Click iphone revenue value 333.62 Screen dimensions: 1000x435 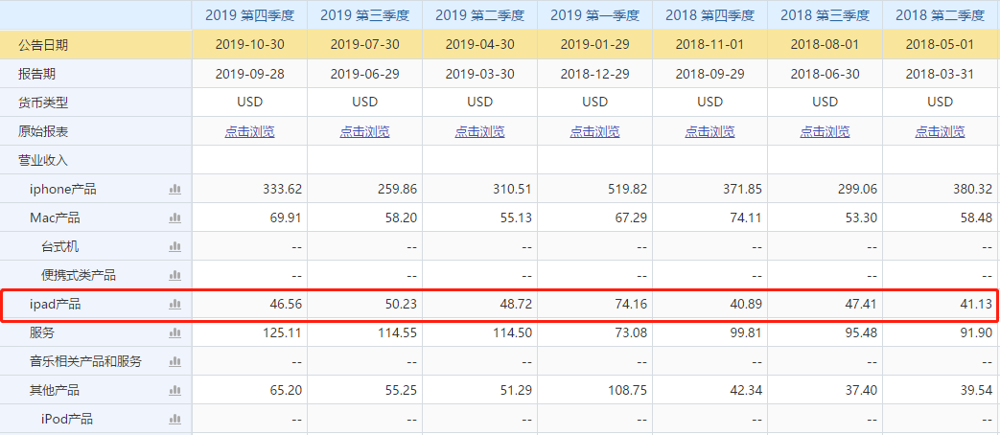tap(282, 189)
